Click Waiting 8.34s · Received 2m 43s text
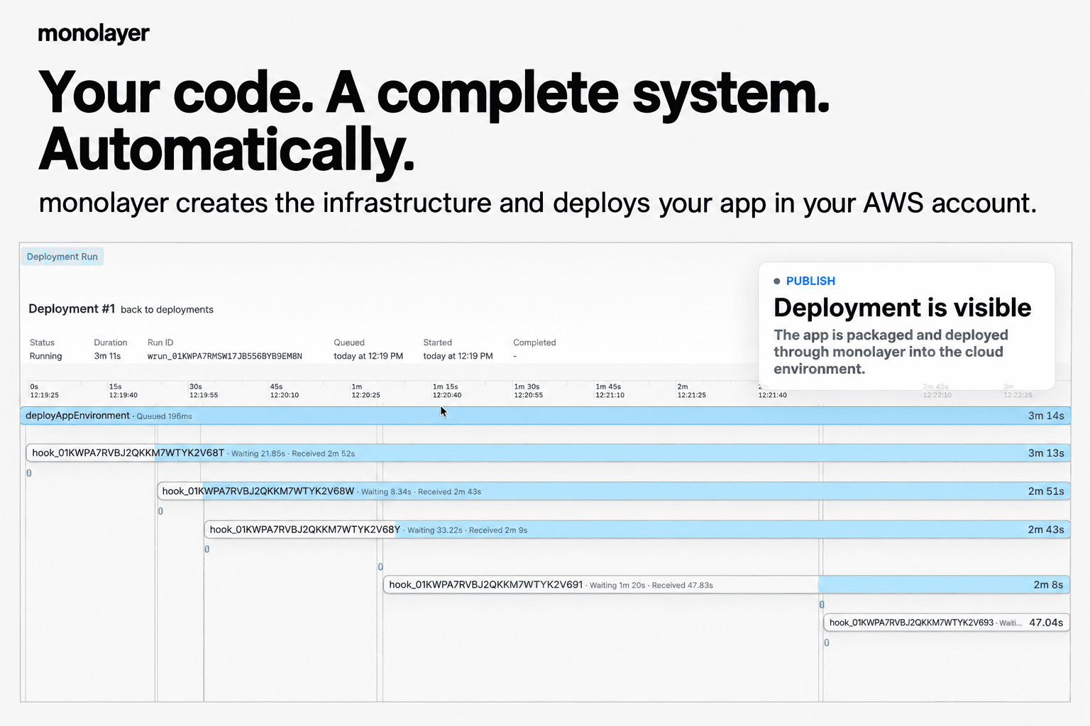Screen dimensions: 1090x726 point(421,492)
